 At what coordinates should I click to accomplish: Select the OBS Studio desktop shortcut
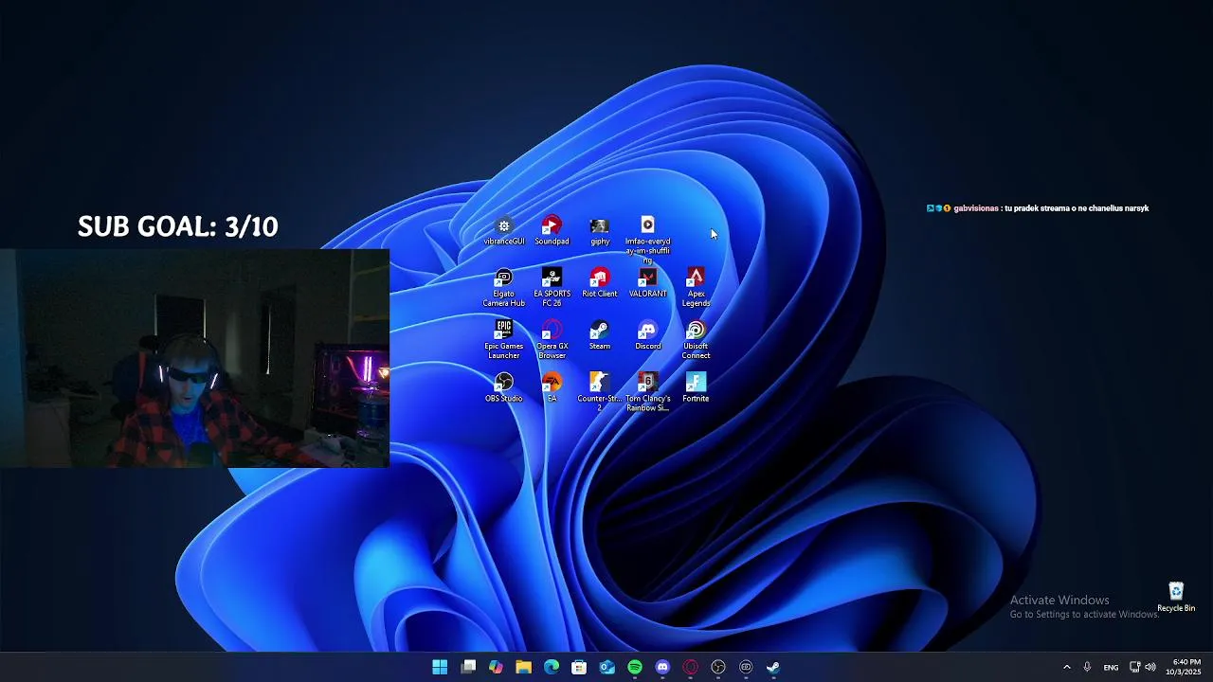pos(503,387)
